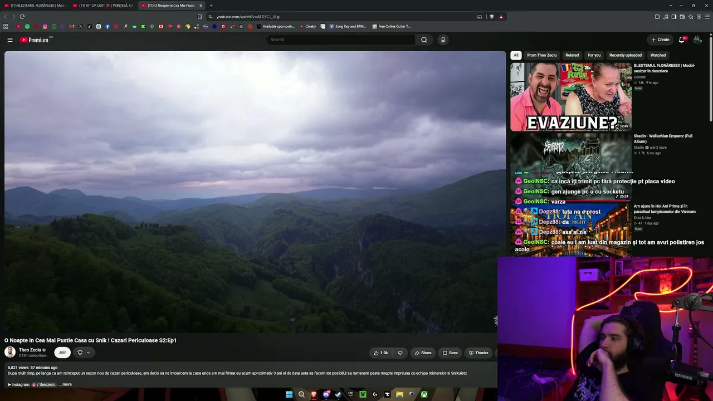713x401 pixels.
Task: Select 'From Theo Zeciu' filter chip
Action: (542, 55)
